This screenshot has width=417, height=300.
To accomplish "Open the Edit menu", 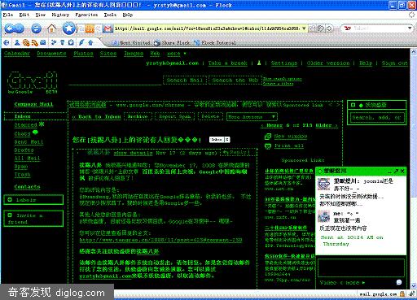I will click(24, 15).
